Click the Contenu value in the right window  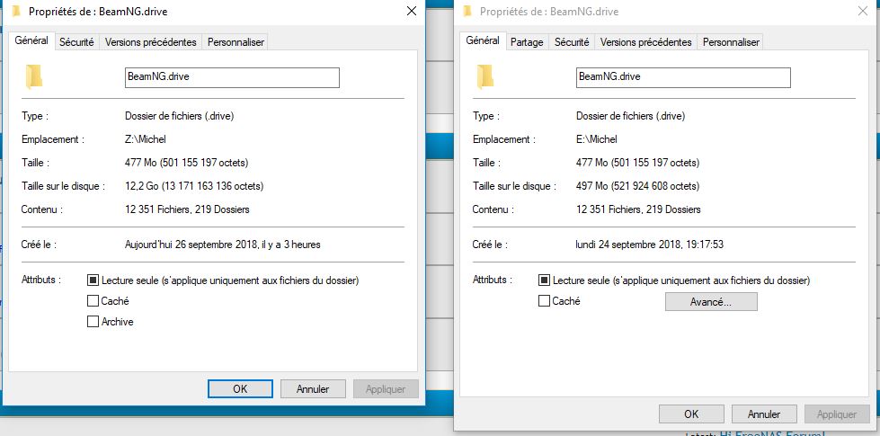639,209
